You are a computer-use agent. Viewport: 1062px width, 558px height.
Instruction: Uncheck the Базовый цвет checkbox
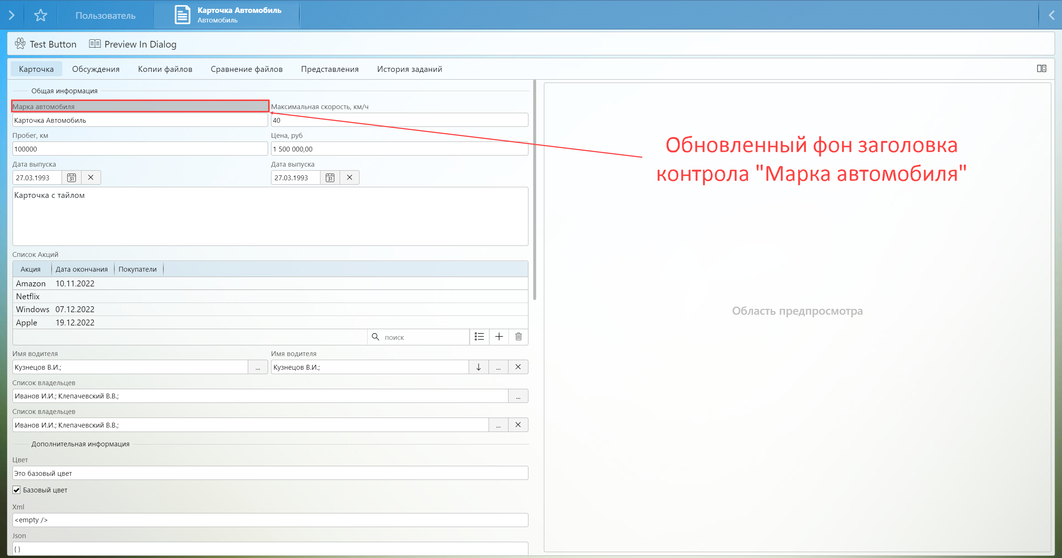click(17, 490)
